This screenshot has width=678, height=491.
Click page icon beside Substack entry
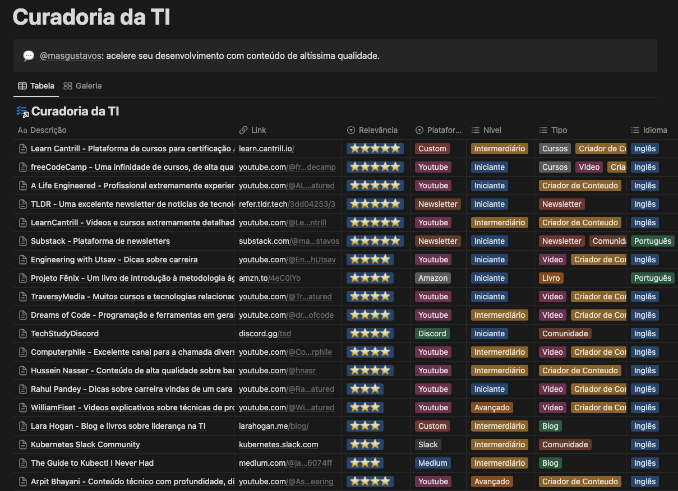pyautogui.click(x=23, y=241)
